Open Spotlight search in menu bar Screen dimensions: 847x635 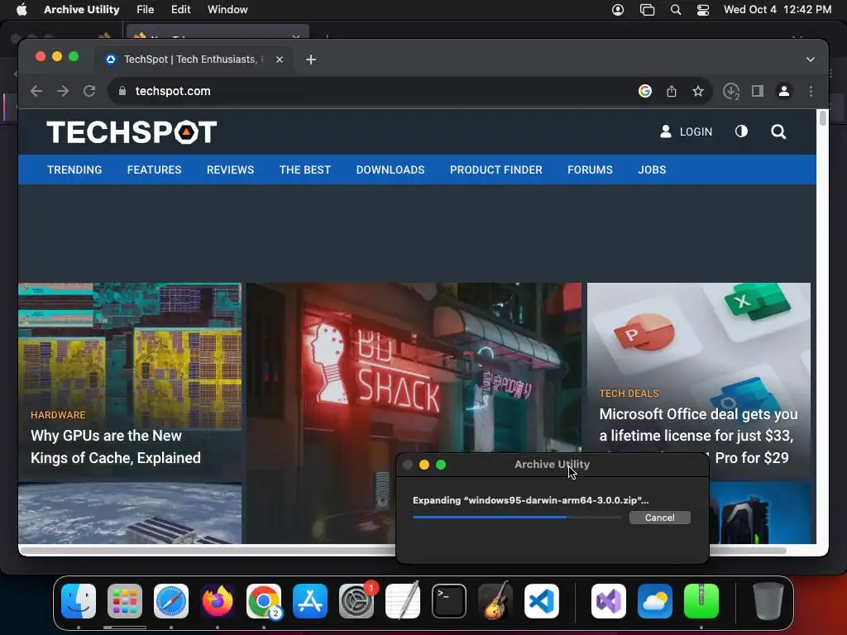(x=675, y=9)
